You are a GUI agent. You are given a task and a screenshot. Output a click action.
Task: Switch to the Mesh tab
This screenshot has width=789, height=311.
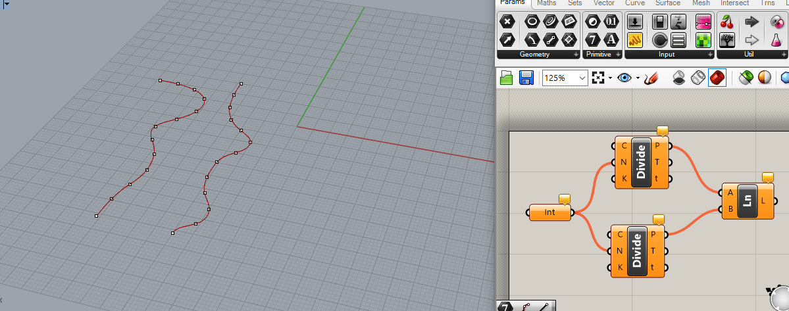point(701,3)
